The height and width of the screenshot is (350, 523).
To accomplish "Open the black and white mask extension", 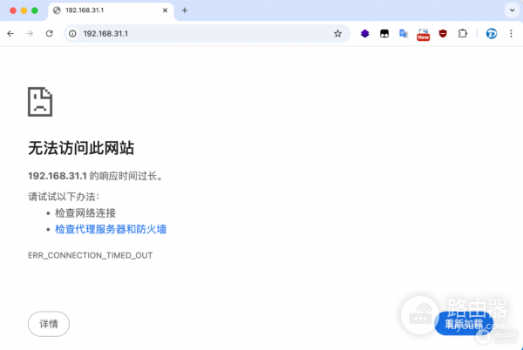I will pos(384,33).
